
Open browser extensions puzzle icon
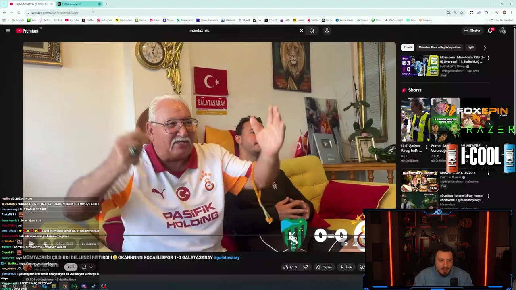pyautogui.click(x=486, y=12)
